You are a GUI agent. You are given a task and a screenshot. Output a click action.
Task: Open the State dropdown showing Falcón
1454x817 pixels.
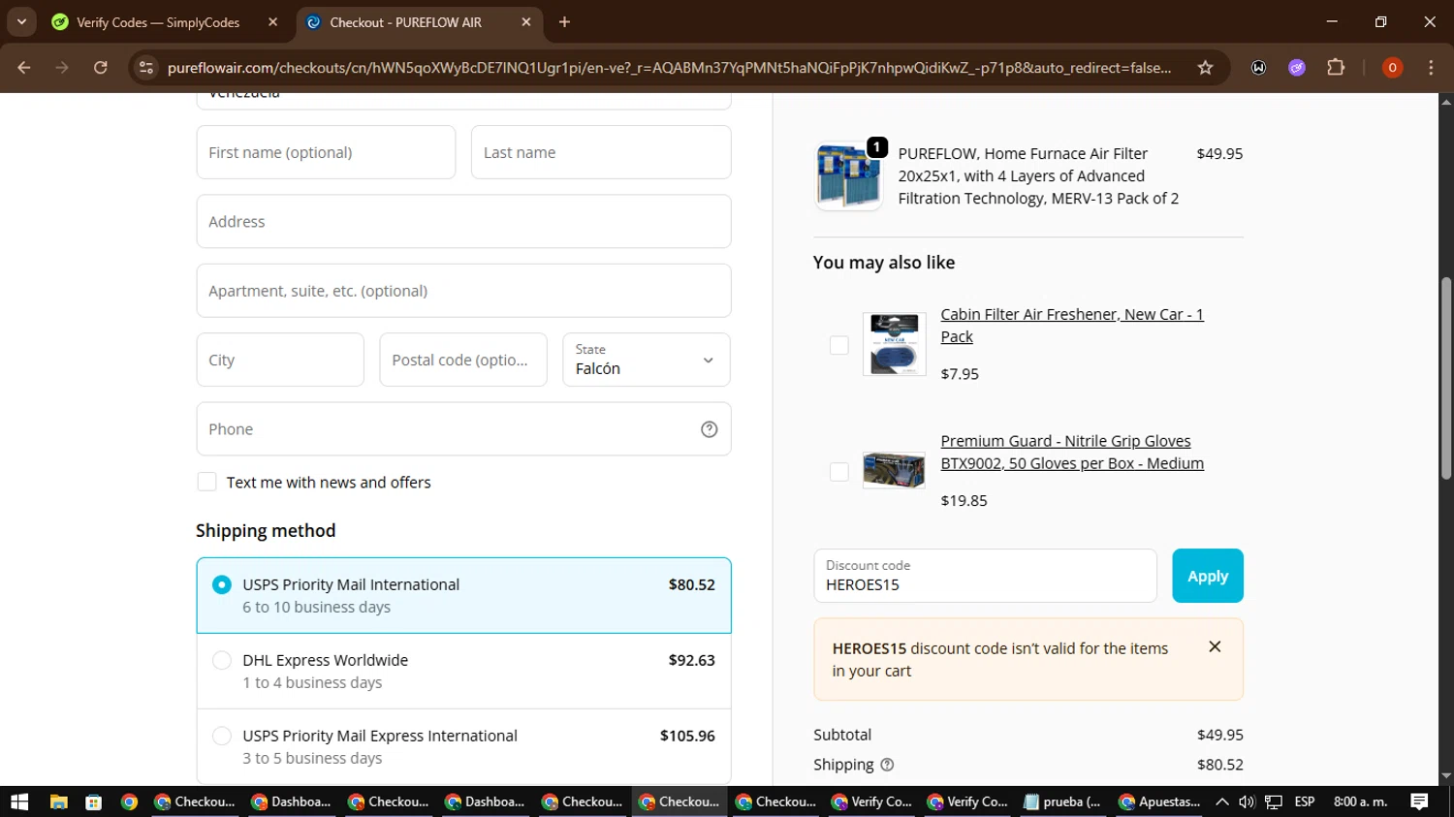647,360
